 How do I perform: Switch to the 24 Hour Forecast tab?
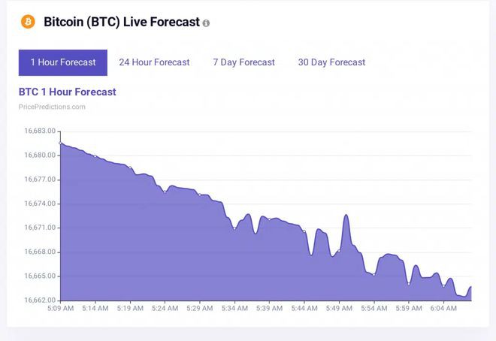tap(154, 62)
